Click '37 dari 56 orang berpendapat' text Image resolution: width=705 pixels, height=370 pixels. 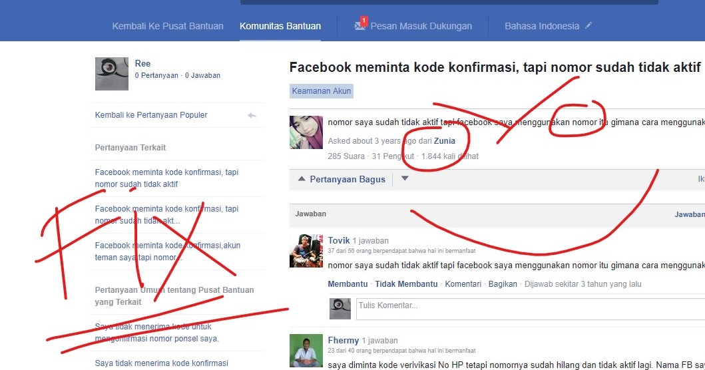(401, 251)
